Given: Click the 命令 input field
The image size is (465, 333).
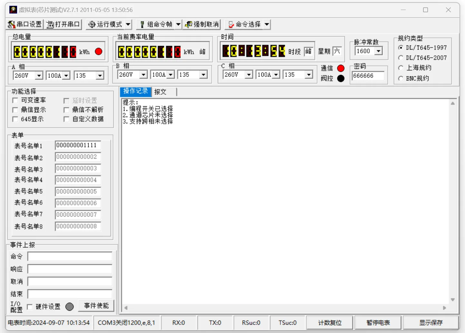Looking at the screenshot, I should tap(70, 256).
